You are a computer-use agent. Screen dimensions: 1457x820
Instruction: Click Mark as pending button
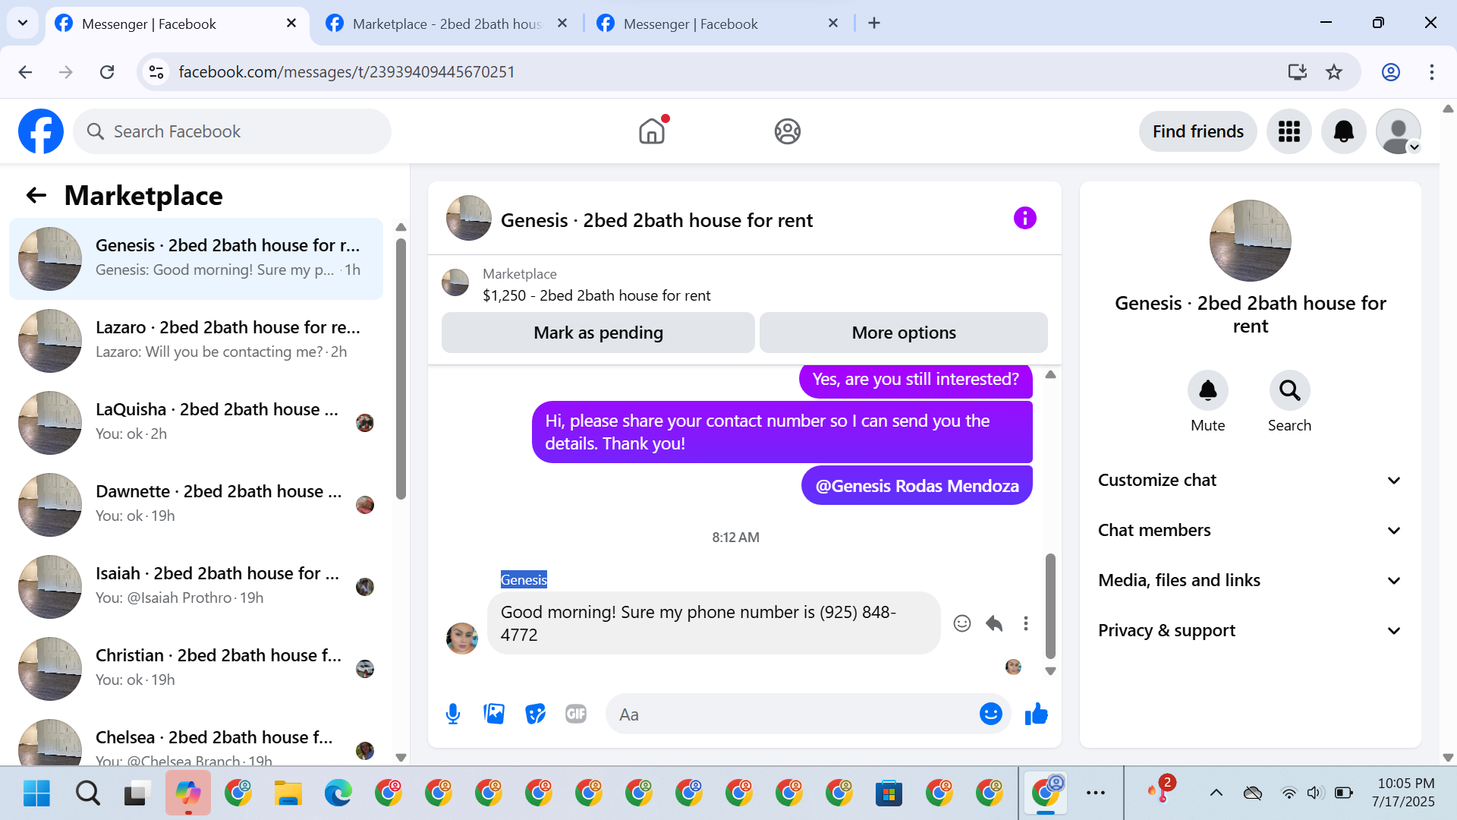click(598, 333)
